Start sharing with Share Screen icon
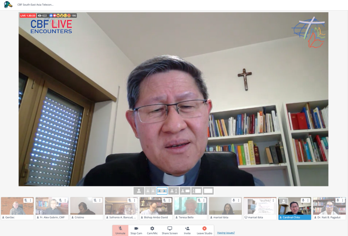Image resolution: width=348 pixels, height=236 pixels. pos(169,230)
